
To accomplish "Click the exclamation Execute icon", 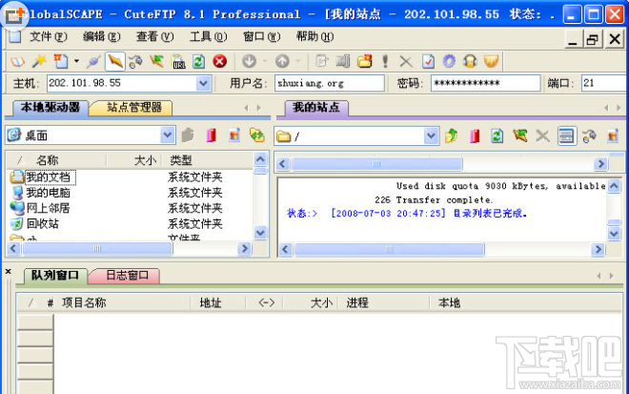I will pyautogui.click(x=385, y=61).
